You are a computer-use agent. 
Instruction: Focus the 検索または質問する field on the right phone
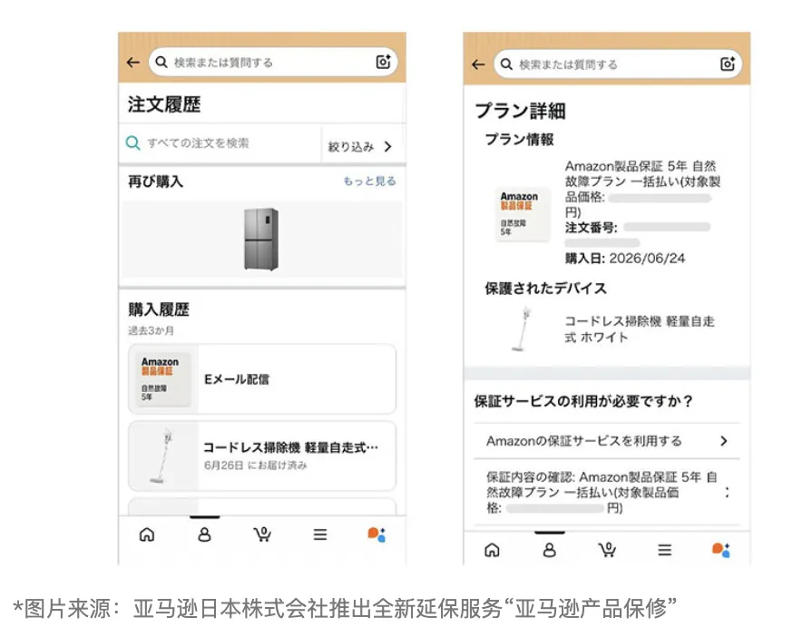618,64
